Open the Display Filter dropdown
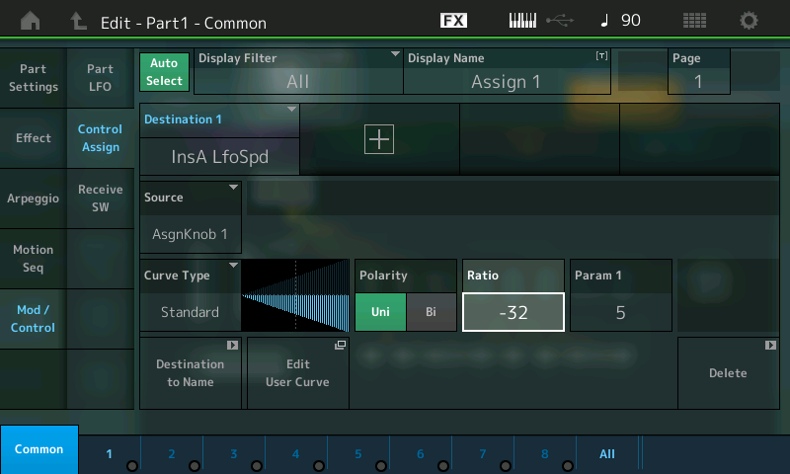This screenshot has width=790, height=474. click(298, 71)
